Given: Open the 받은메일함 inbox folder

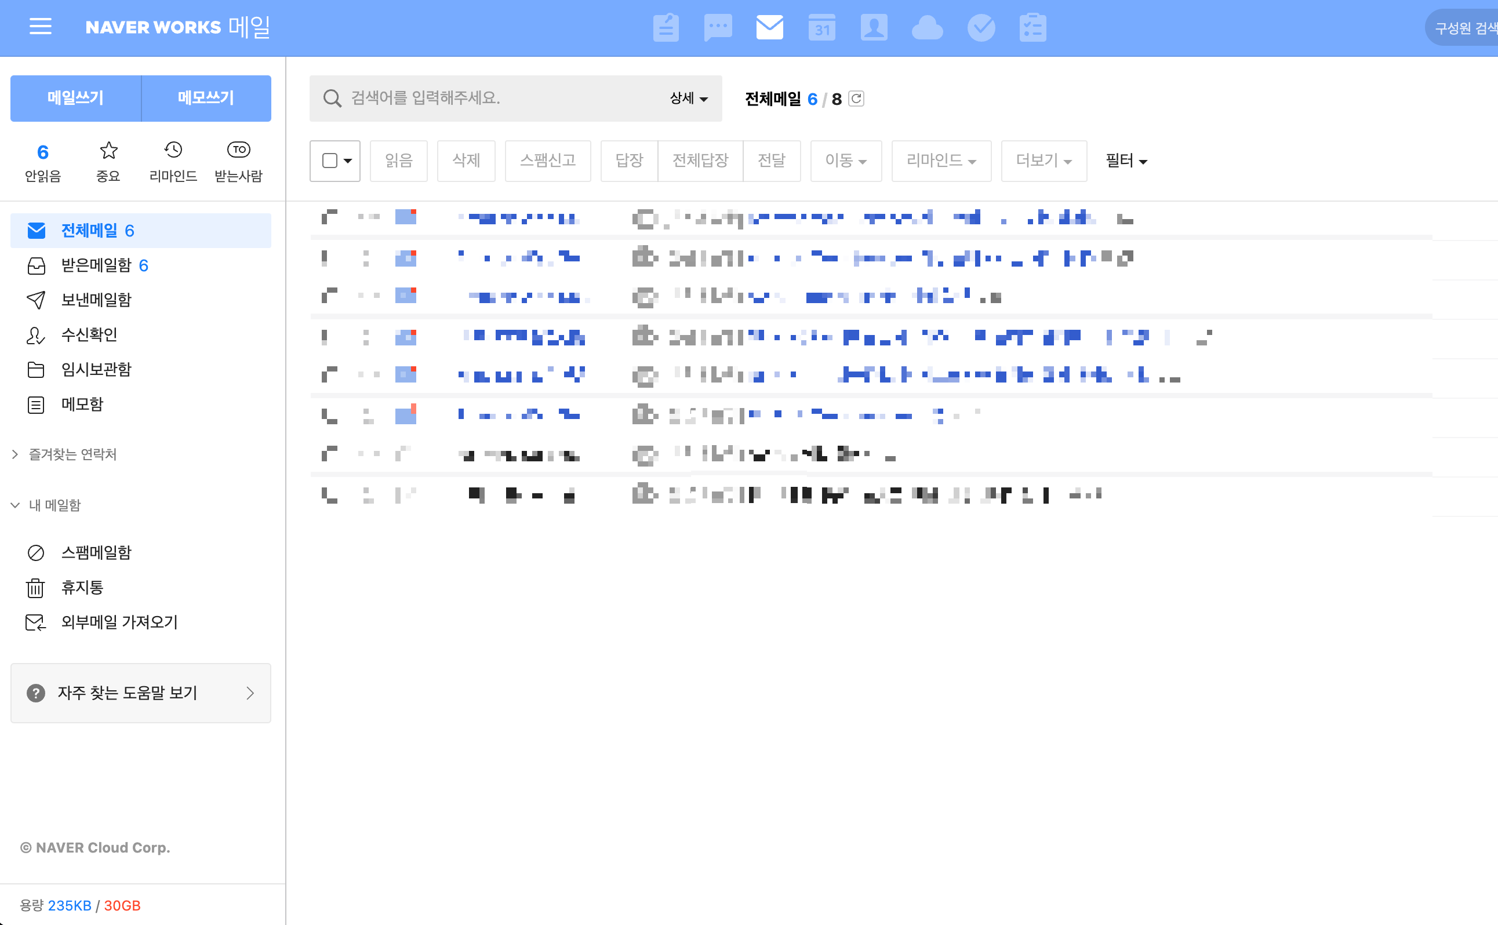Looking at the screenshot, I should (x=96, y=265).
